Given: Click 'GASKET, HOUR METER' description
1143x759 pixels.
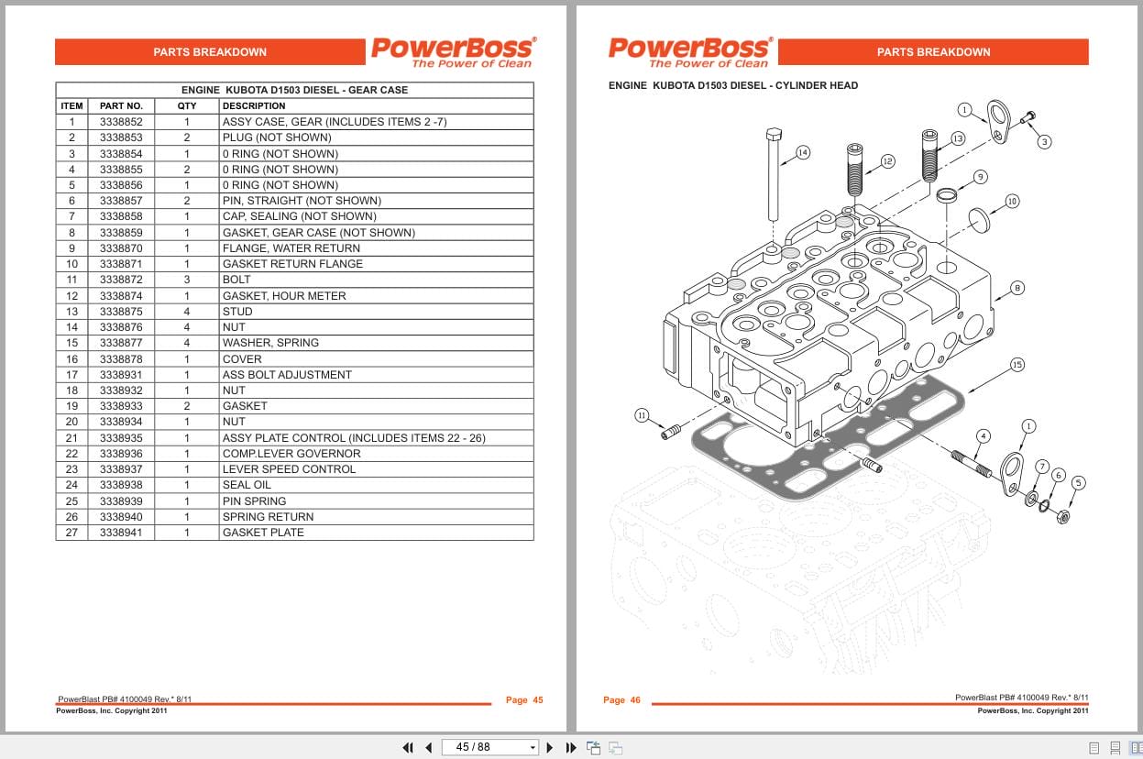Looking at the screenshot, I should click(284, 296).
